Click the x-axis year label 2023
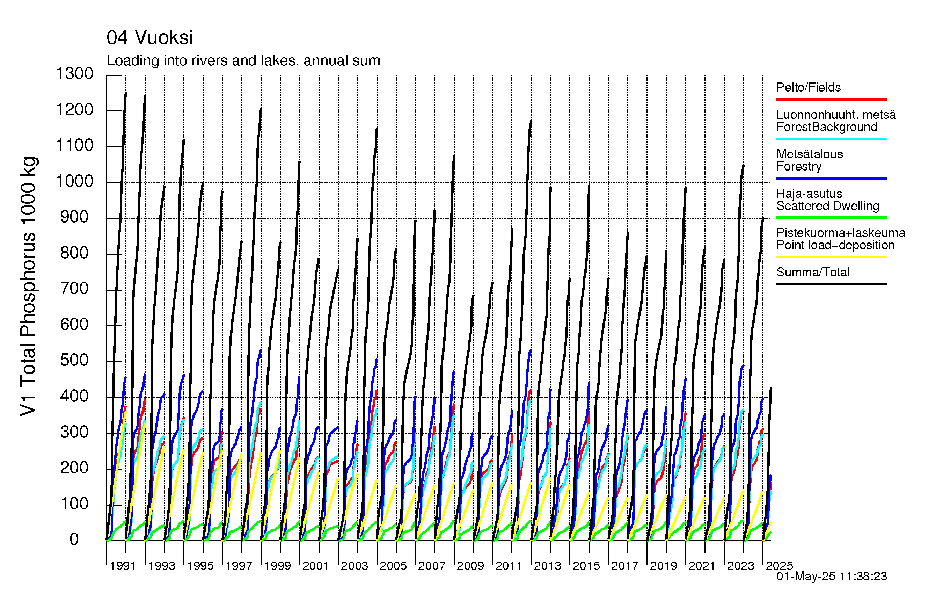The width and height of the screenshot is (943, 594). pyautogui.click(x=740, y=566)
